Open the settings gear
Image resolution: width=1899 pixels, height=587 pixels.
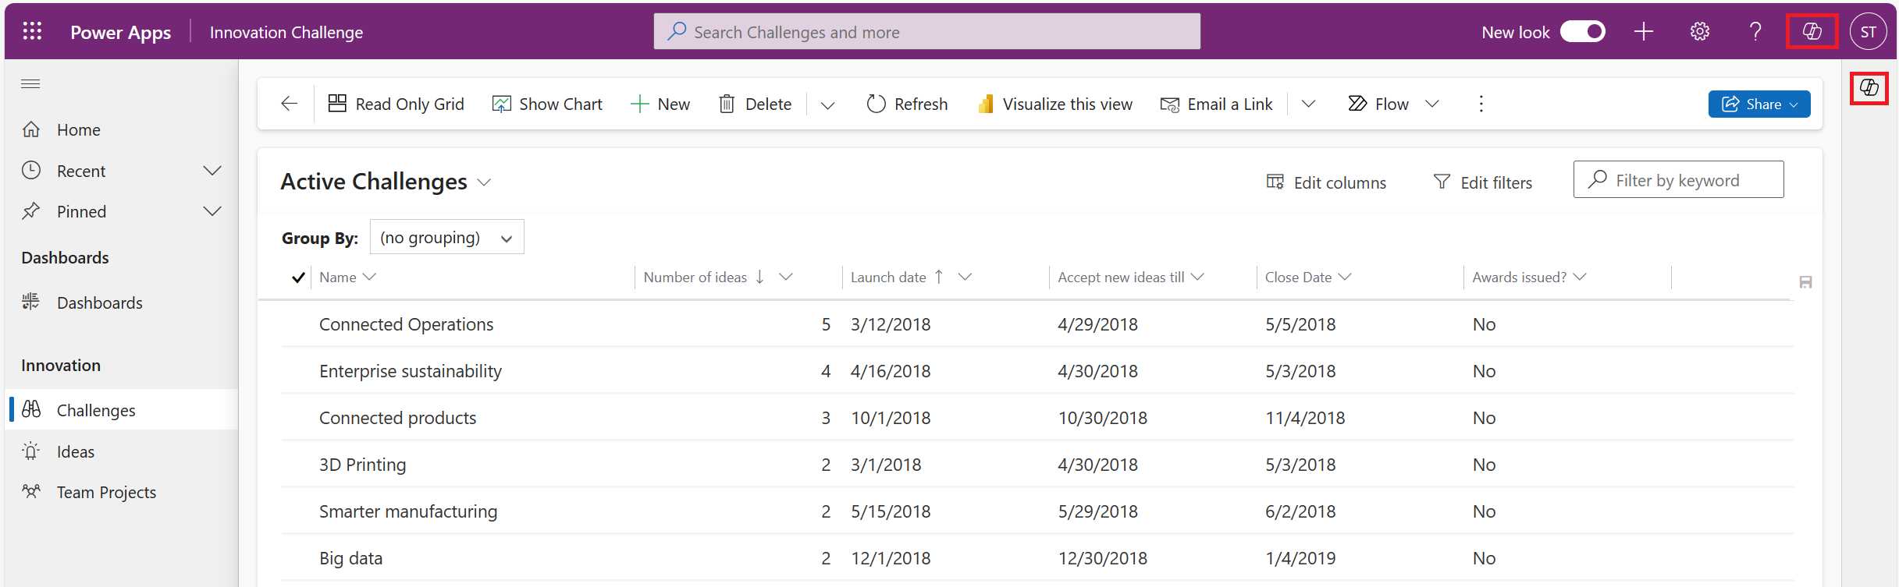click(1700, 32)
